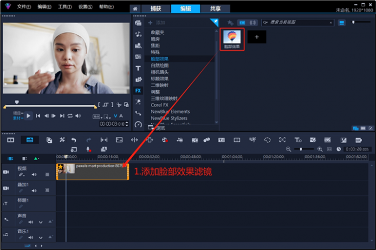
Task: Open the 文件 (File) menu
Action: [24, 7]
